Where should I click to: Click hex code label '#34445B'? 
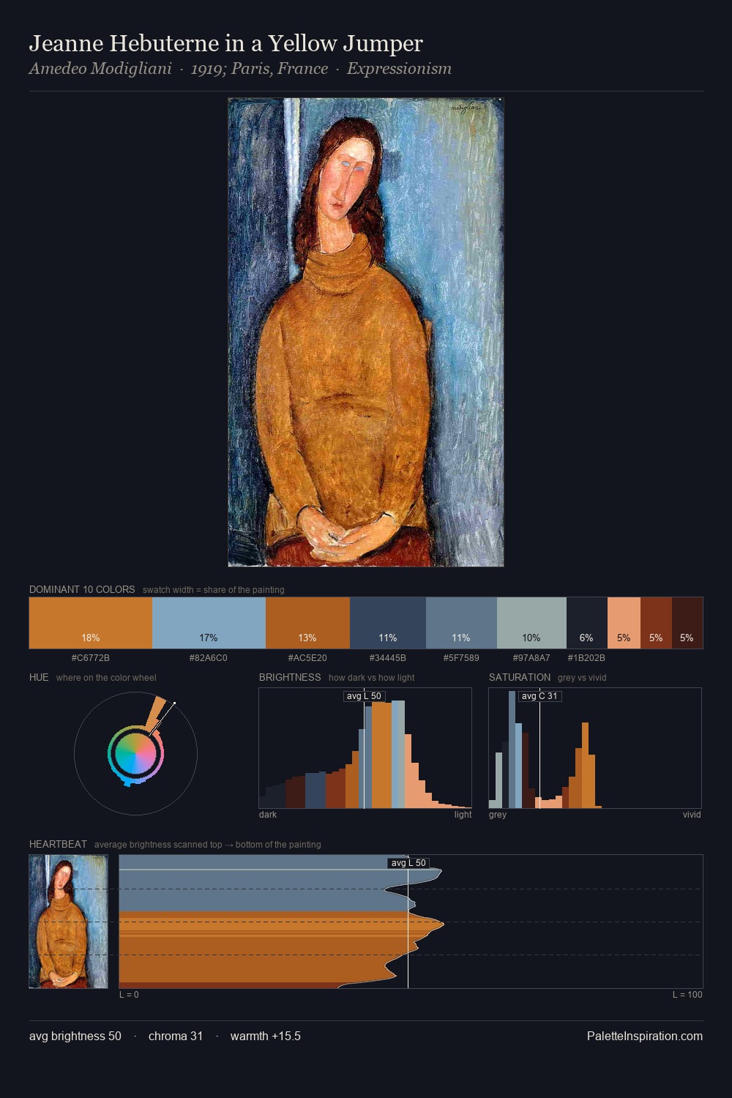click(x=388, y=657)
